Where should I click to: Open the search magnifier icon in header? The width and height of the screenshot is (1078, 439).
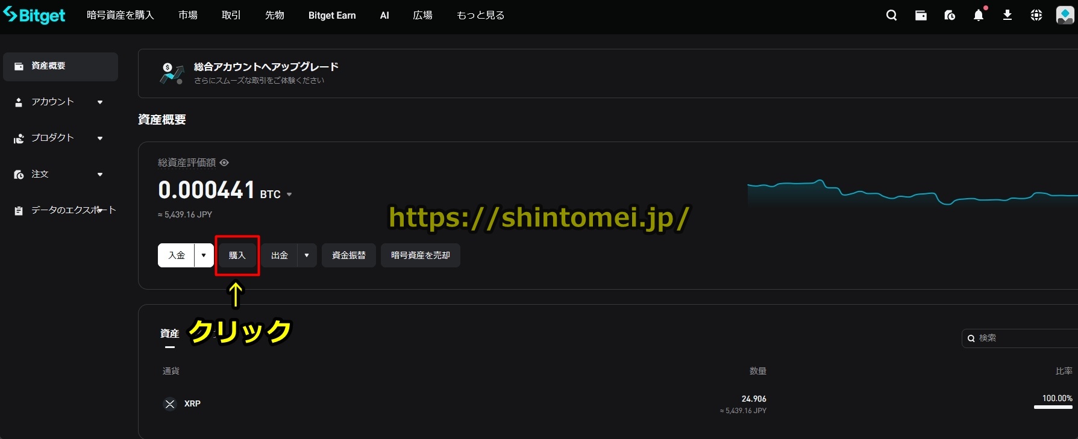coord(892,15)
